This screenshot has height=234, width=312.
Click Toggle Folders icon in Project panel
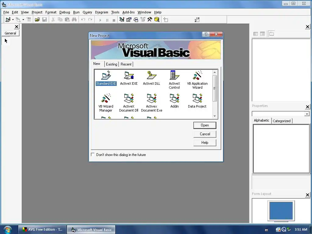point(271,34)
